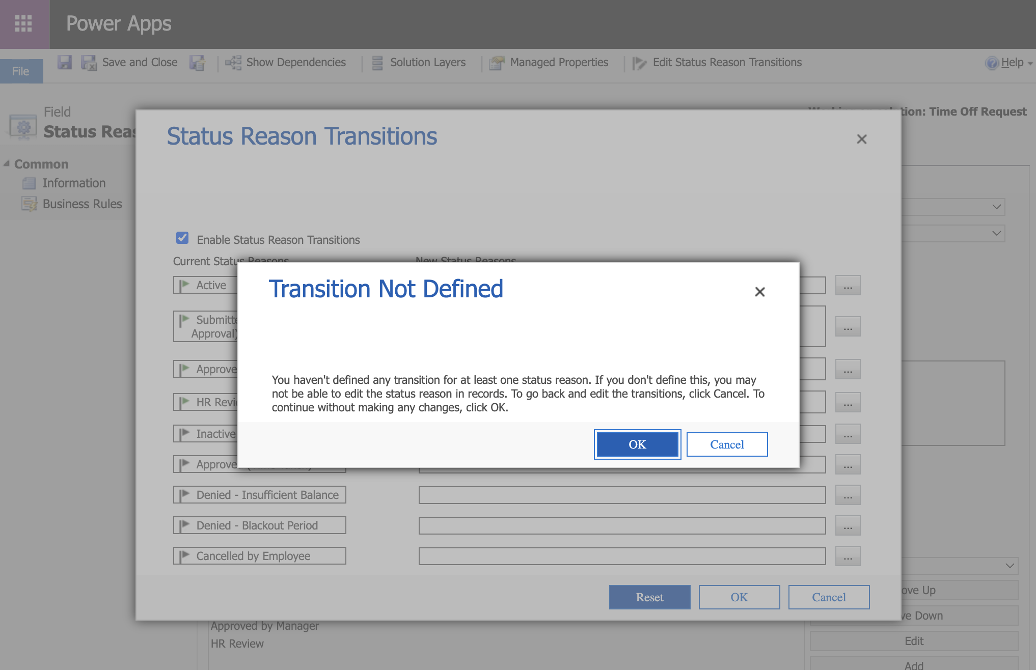1036x670 pixels.
Task: Click new status field for Cancelled by Employee
Action: [x=622, y=556]
